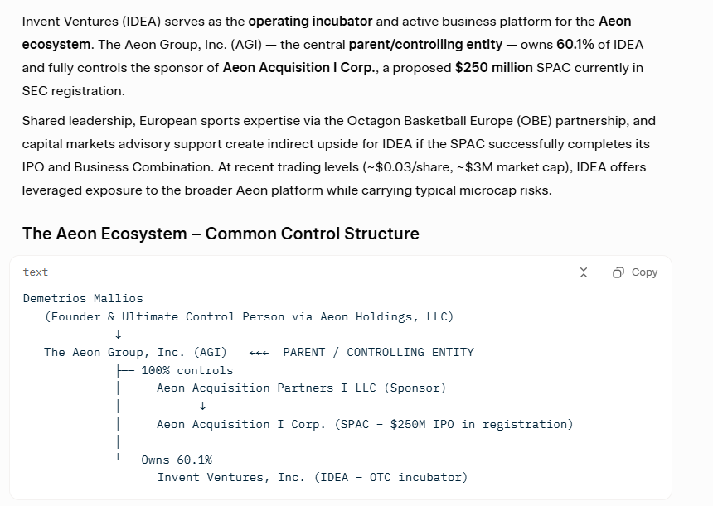Click the 'The Aeon Group, Inc. (AGI)' code line
This screenshot has height=506, width=713.
click(x=135, y=353)
